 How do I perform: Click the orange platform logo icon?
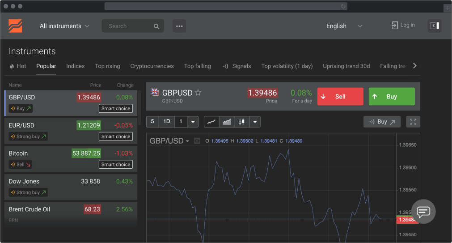(x=15, y=26)
